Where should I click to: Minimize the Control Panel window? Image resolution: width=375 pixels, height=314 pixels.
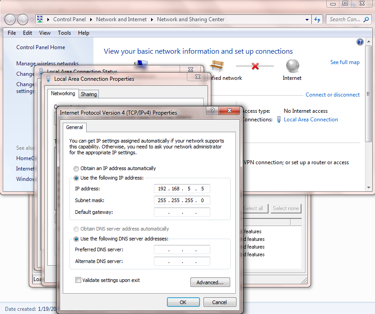tap(333, 4)
